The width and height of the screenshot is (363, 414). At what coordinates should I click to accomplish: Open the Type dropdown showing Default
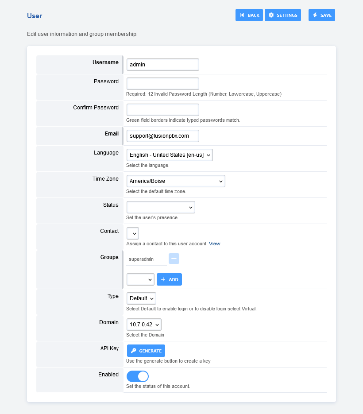point(141,298)
